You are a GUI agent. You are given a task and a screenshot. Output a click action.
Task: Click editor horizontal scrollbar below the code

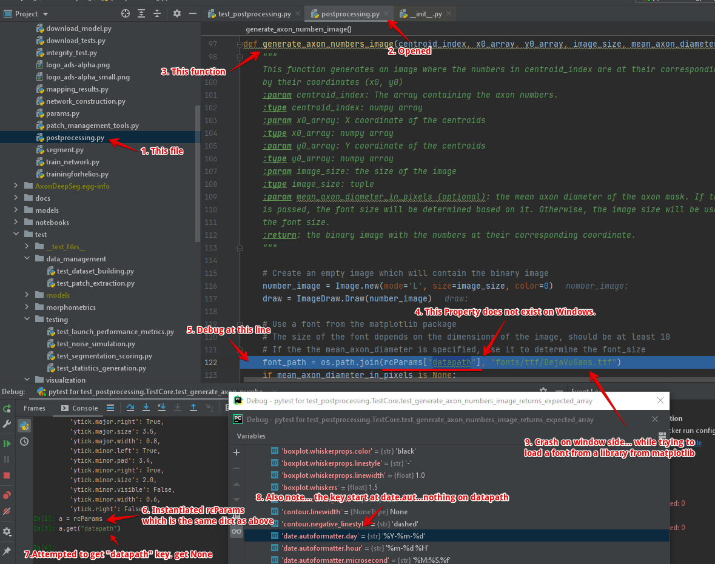coord(479,380)
